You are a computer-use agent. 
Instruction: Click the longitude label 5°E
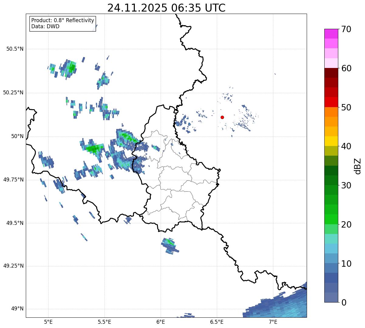click(48, 322)
